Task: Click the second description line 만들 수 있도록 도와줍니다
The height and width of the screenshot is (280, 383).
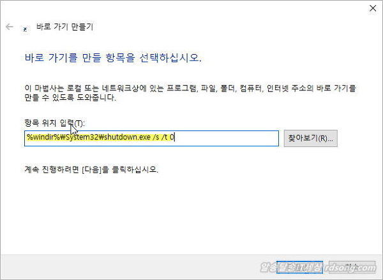Action: pyautogui.click(x=70, y=97)
